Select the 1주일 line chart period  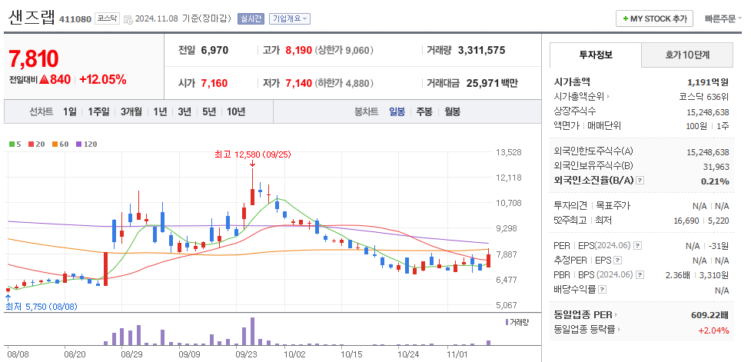(x=98, y=111)
